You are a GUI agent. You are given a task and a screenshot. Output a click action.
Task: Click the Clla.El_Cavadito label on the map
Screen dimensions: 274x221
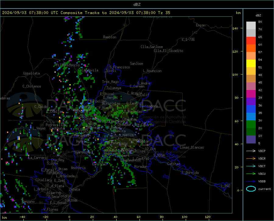(168, 51)
